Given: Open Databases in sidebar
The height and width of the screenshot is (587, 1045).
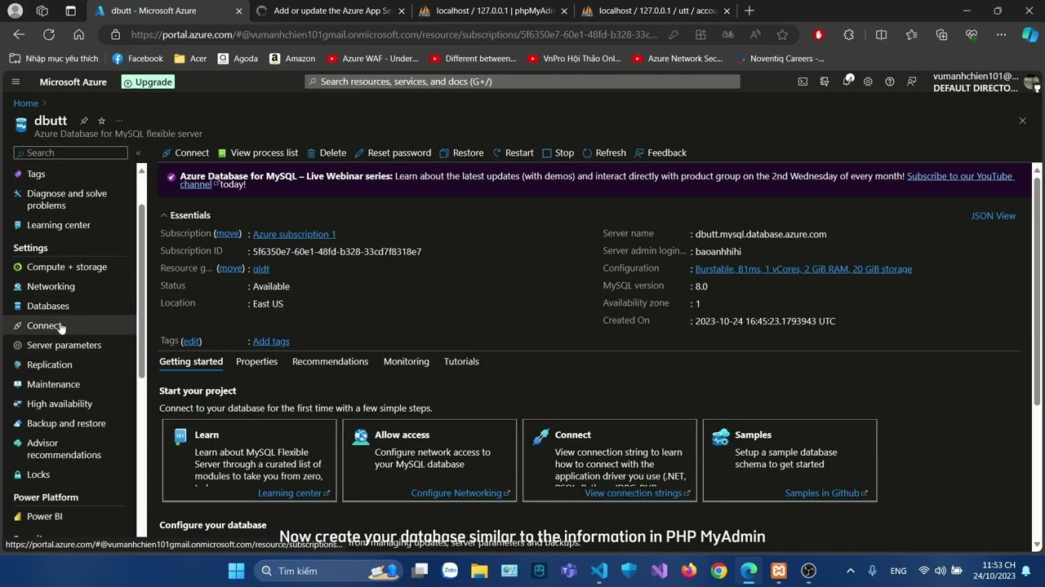Looking at the screenshot, I should coord(48,306).
